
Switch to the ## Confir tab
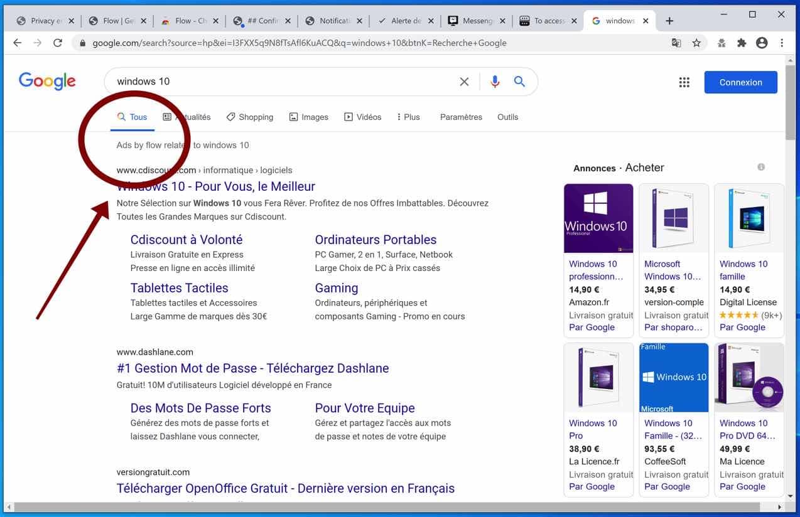tap(262, 21)
